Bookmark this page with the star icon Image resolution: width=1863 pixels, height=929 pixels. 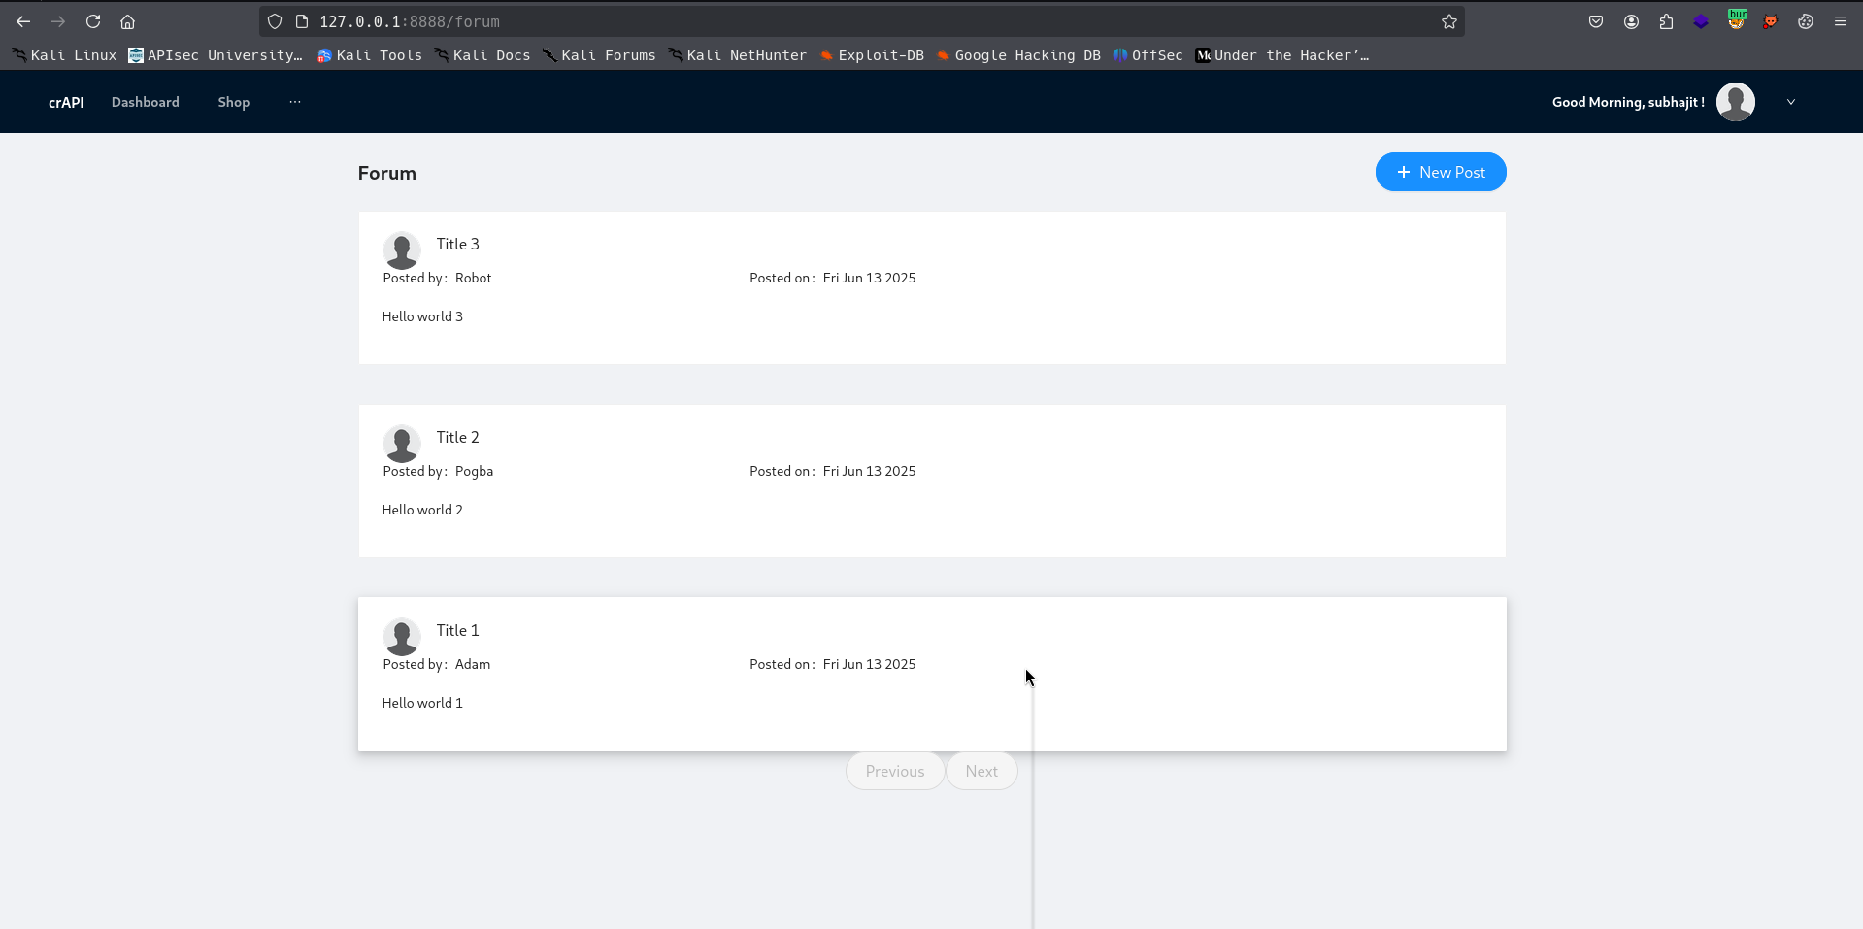coord(1449,21)
